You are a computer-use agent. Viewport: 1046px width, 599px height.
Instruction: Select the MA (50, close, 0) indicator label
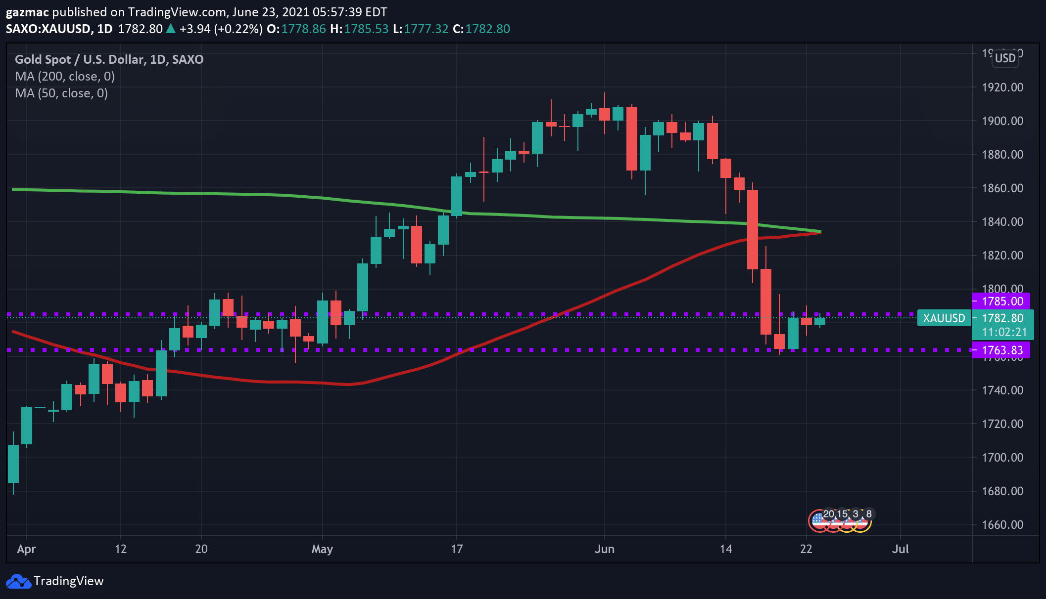point(61,93)
